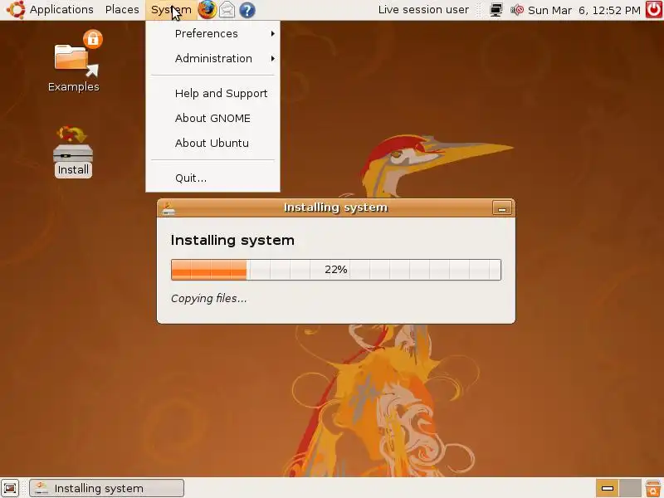Click the Install desktop icon
Screen dimensions: 664x498
pos(73,152)
